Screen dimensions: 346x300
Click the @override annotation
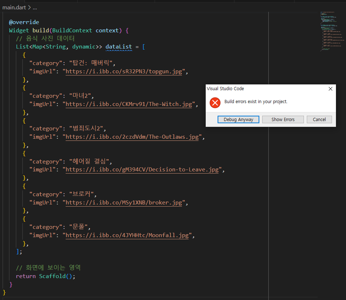pos(24,22)
